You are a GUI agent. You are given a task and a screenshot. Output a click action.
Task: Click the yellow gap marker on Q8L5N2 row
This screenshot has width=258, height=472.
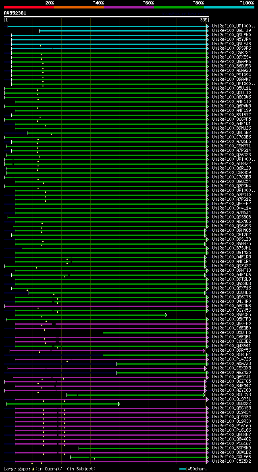[x=52, y=134]
